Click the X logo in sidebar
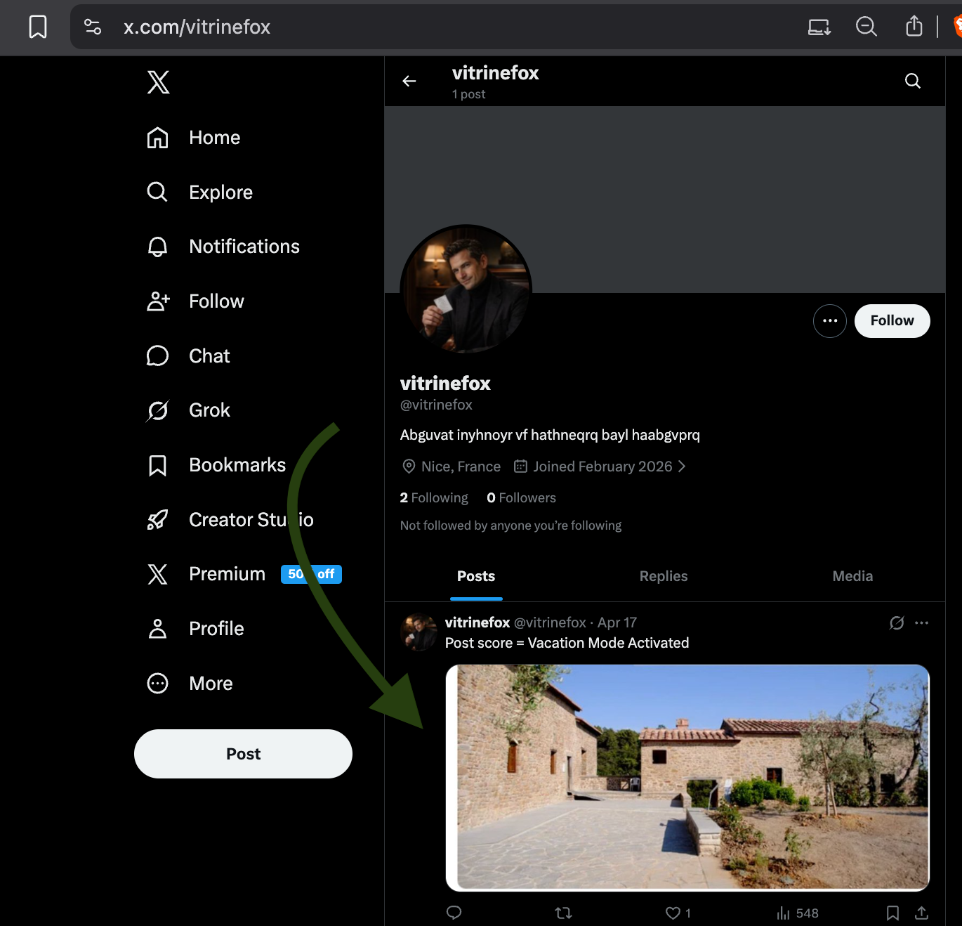 tap(158, 82)
